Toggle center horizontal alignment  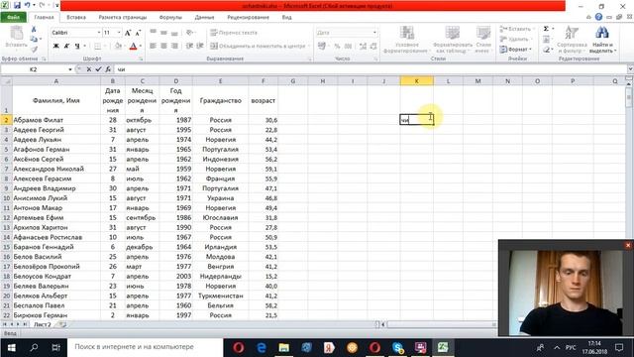click(x=163, y=46)
